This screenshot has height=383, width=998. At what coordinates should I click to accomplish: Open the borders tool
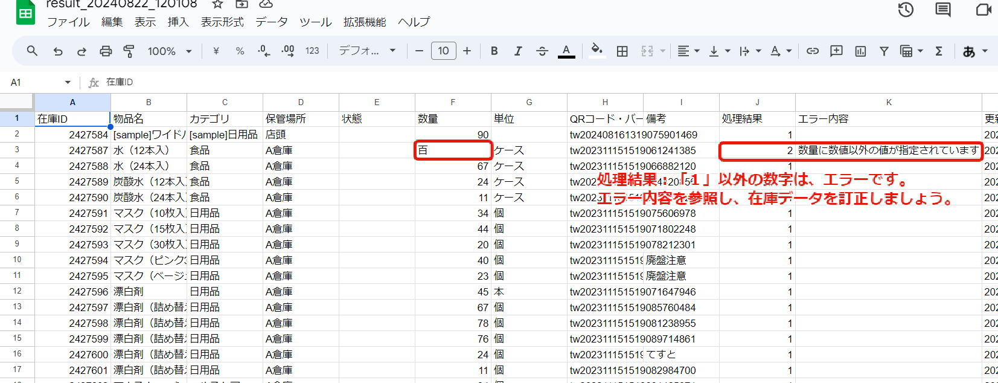[622, 51]
